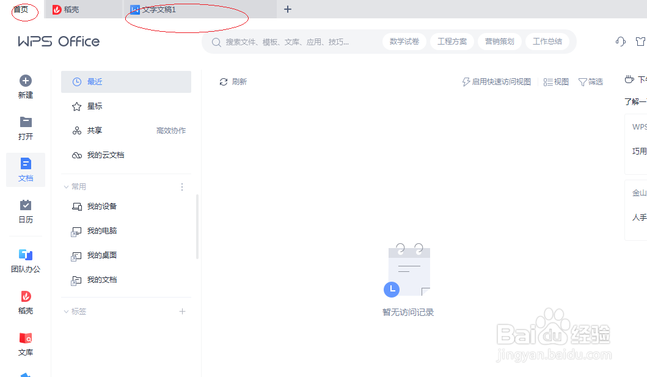Viewport: 647px width, 377px height.
Task: Open 我的设备
Action: pos(126,207)
